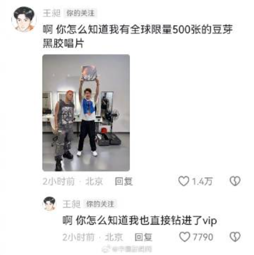Viewport: 254px width, 255px height.
Task: Open the reply author's small avatar
Action: pyautogui.click(x=49, y=204)
